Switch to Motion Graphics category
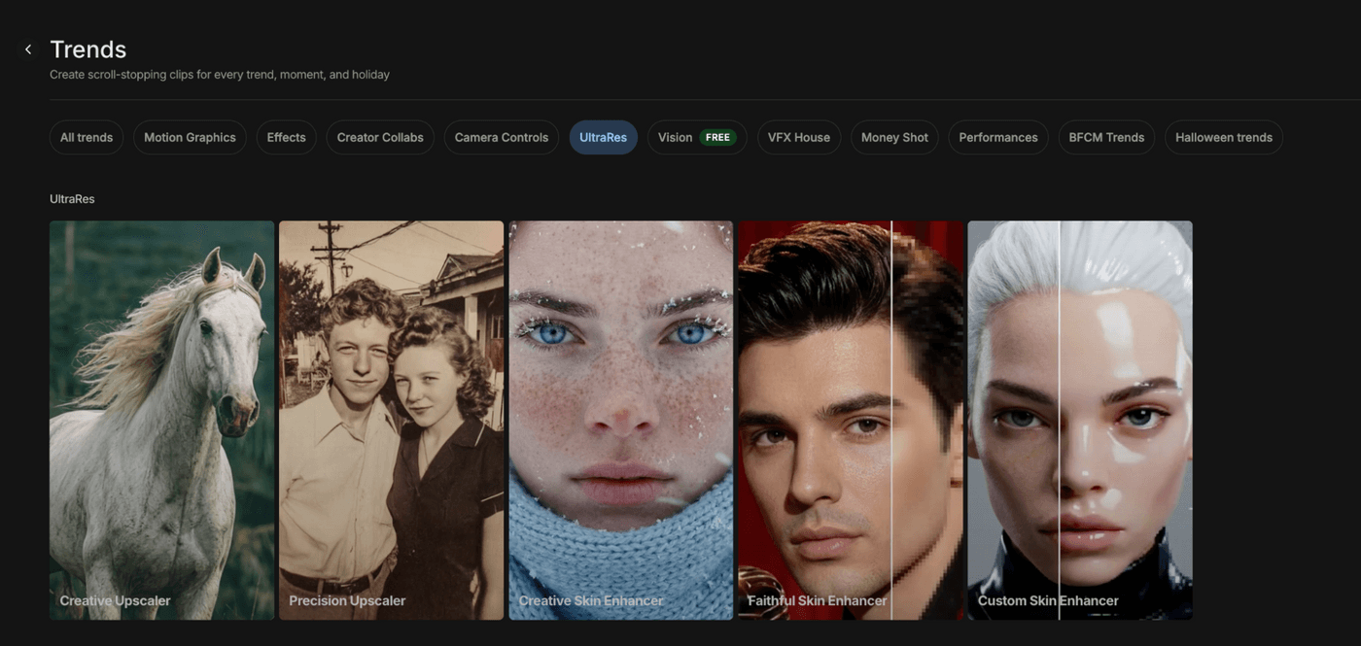Screen dimensions: 1361x646 click(x=190, y=137)
